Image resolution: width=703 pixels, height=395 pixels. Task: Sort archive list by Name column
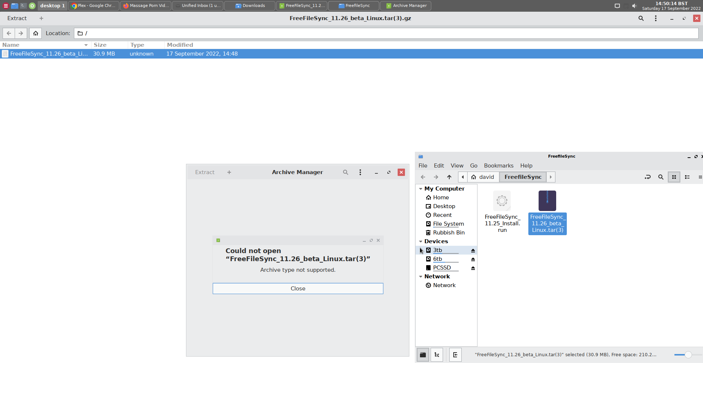coord(45,45)
